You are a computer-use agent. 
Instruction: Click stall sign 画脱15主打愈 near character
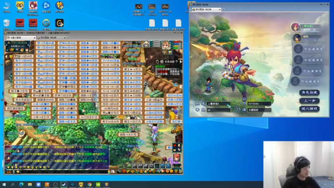coord(128,135)
